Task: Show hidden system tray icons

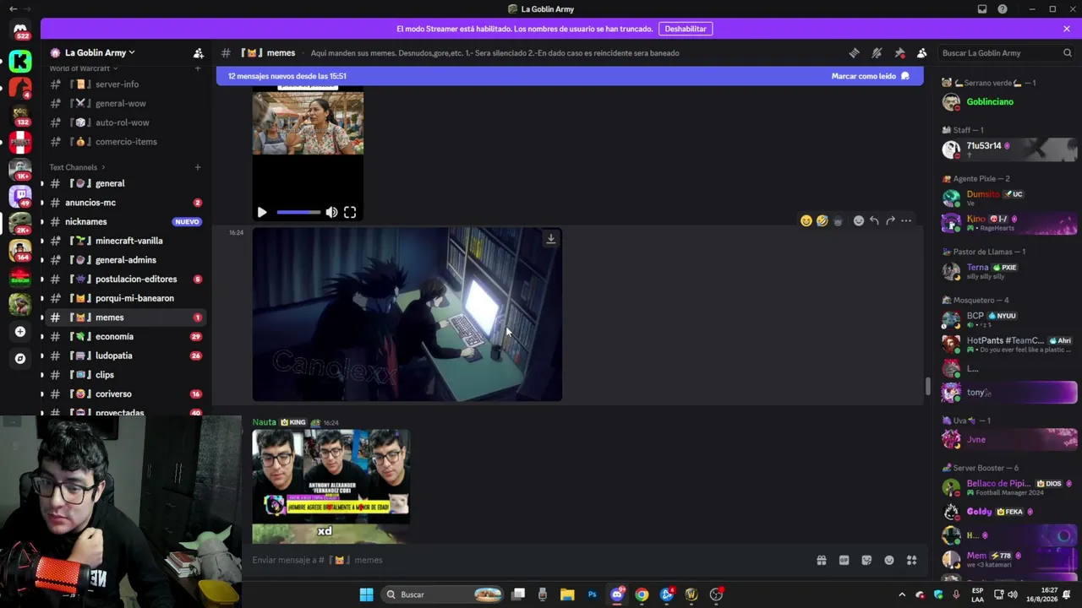Action: tap(902, 594)
